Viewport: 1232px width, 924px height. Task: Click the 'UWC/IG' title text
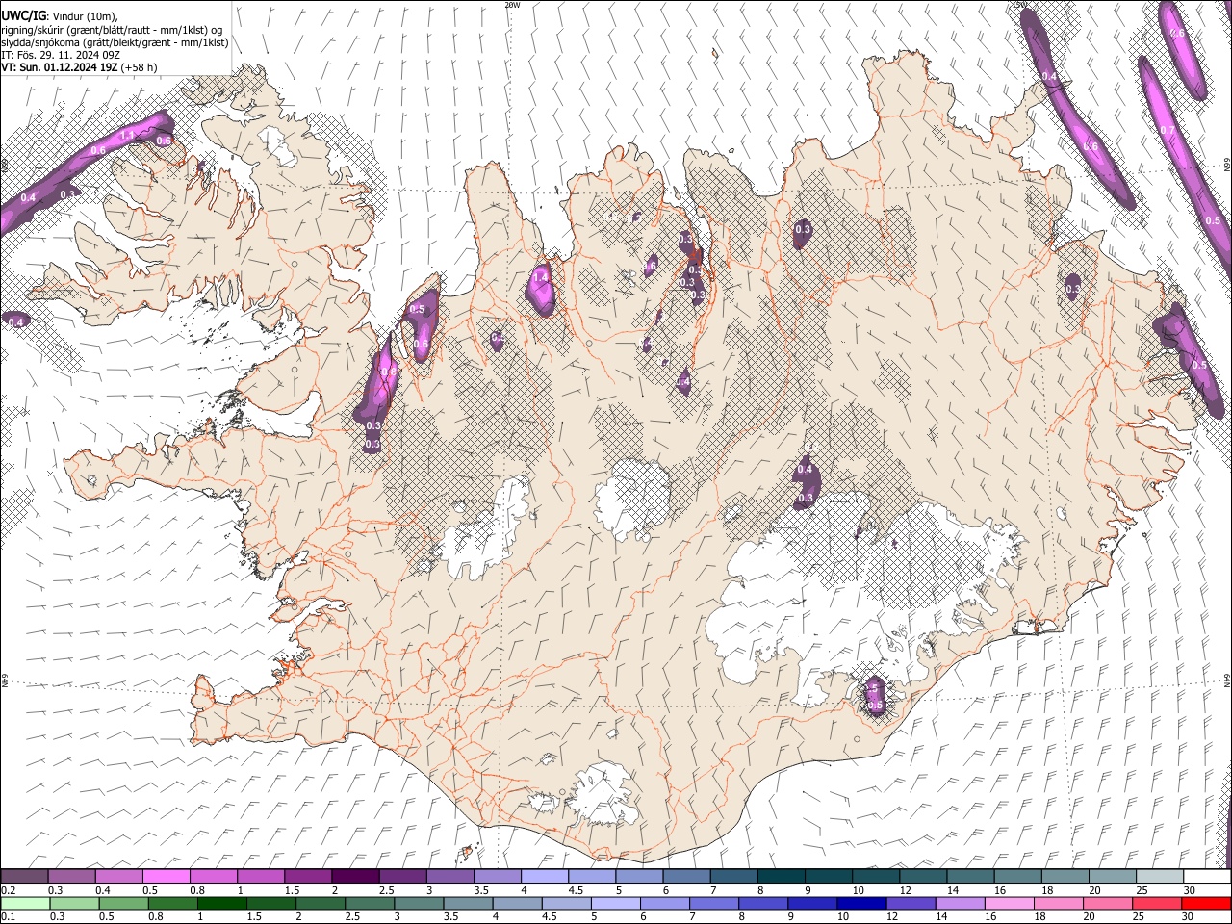coord(23,16)
